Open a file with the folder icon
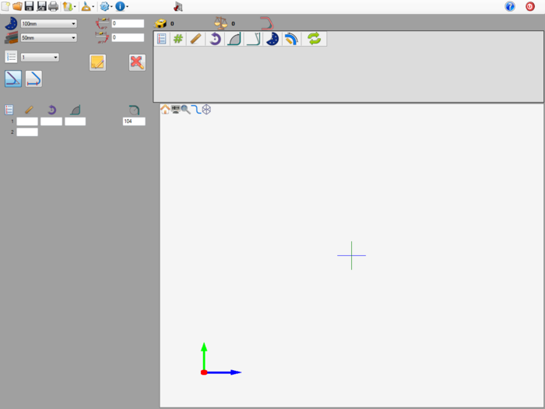This screenshot has height=409, width=545. click(17, 6)
